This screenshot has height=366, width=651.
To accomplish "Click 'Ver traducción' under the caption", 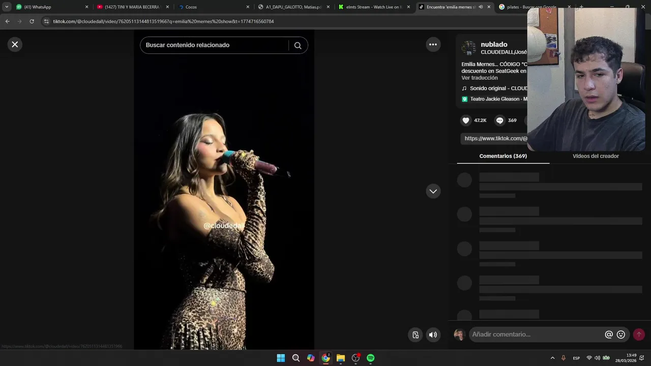I will (480, 78).
